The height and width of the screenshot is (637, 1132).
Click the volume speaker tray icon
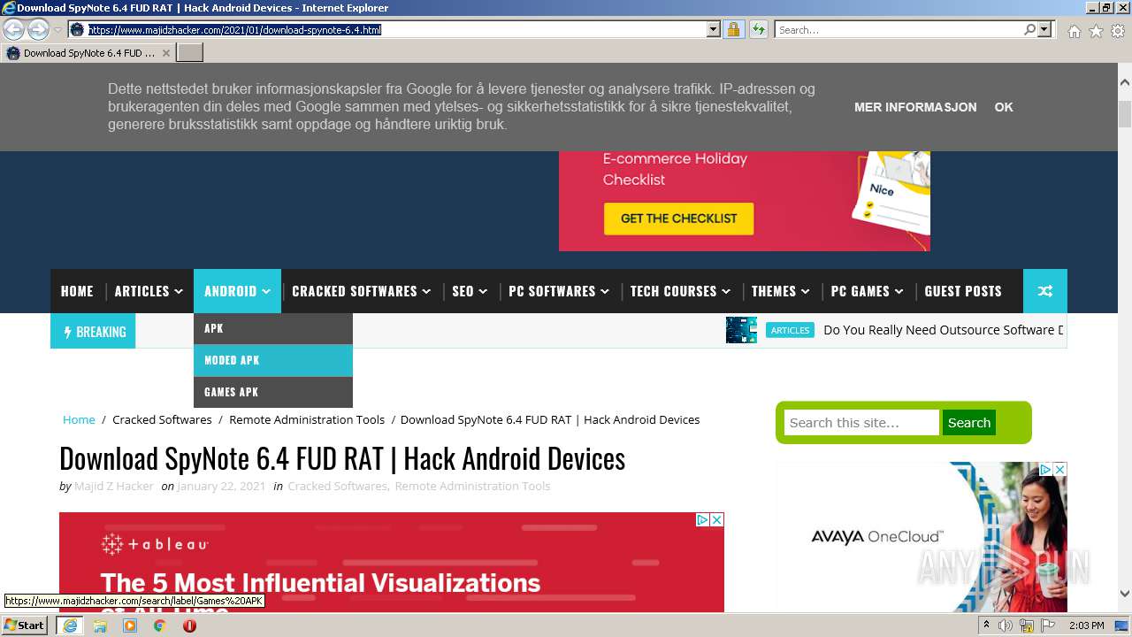[1006, 625]
